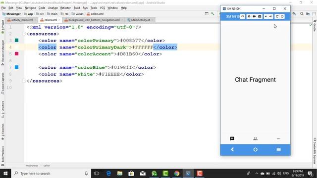Viewport: 317px width, 178px height.
Task: Open Project tool window from left sidebar
Action: 2,27
